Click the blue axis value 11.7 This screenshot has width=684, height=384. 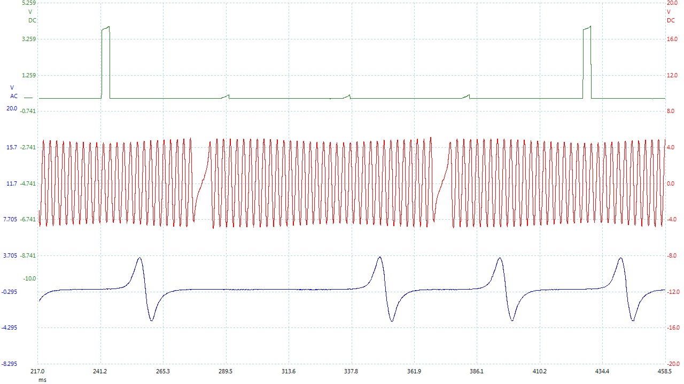12,183
